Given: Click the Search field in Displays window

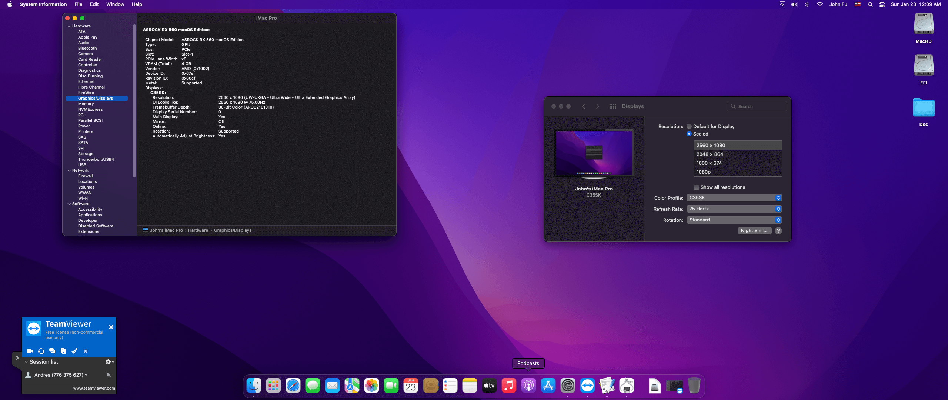Looking at the screenshot, I should point(757,106).
